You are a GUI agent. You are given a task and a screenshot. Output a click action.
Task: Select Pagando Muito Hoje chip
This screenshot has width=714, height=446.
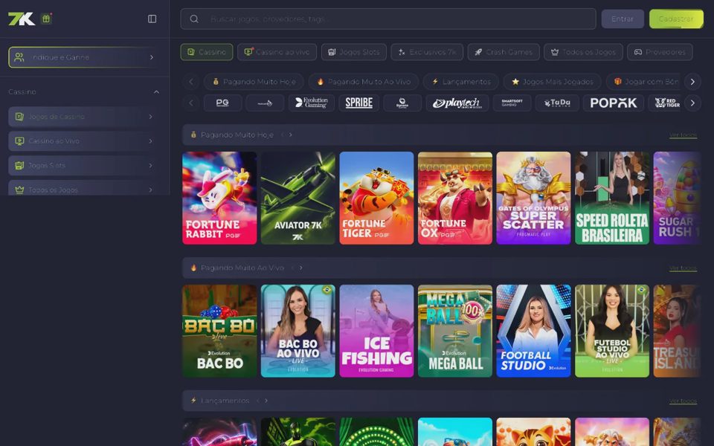(254, 82)
